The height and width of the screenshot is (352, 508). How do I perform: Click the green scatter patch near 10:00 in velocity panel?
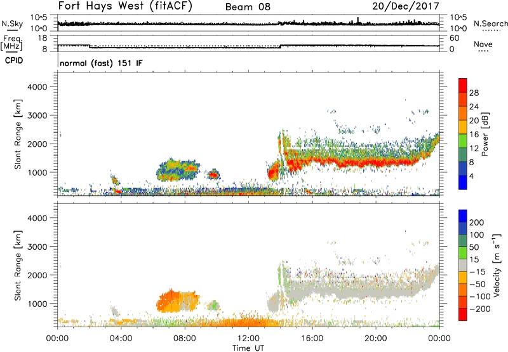click(213, 305)
